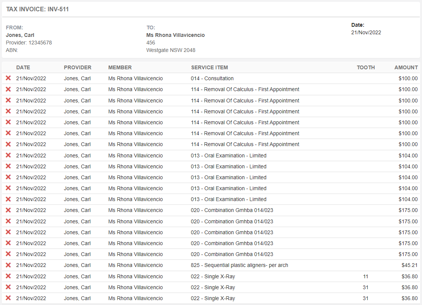Delete the last Removal Of Calculus entry

(9, 144)
